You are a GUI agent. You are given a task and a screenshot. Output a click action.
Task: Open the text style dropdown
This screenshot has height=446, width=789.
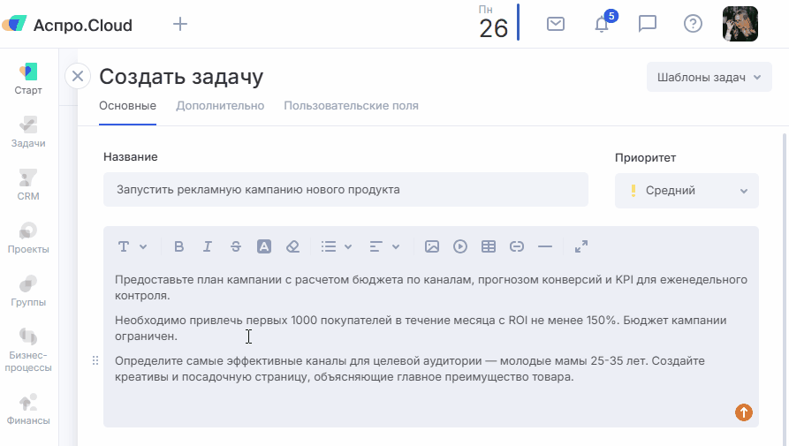click(133, 247)
